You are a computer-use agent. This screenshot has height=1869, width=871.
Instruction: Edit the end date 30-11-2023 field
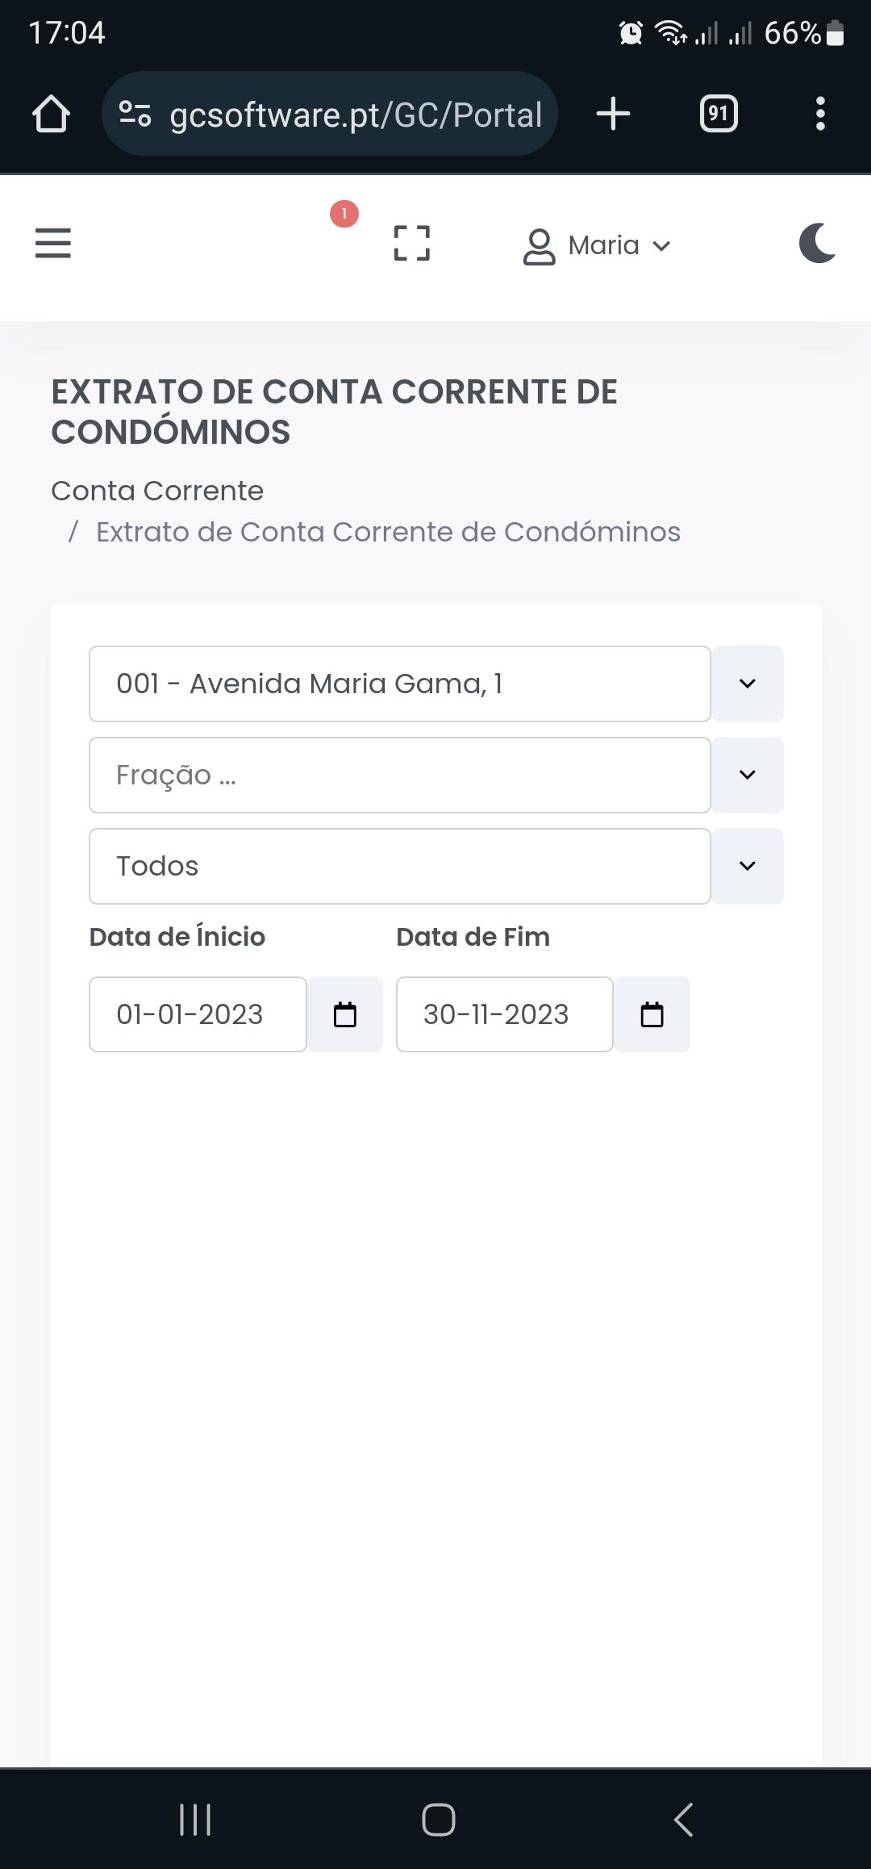tap(505, 1014)
